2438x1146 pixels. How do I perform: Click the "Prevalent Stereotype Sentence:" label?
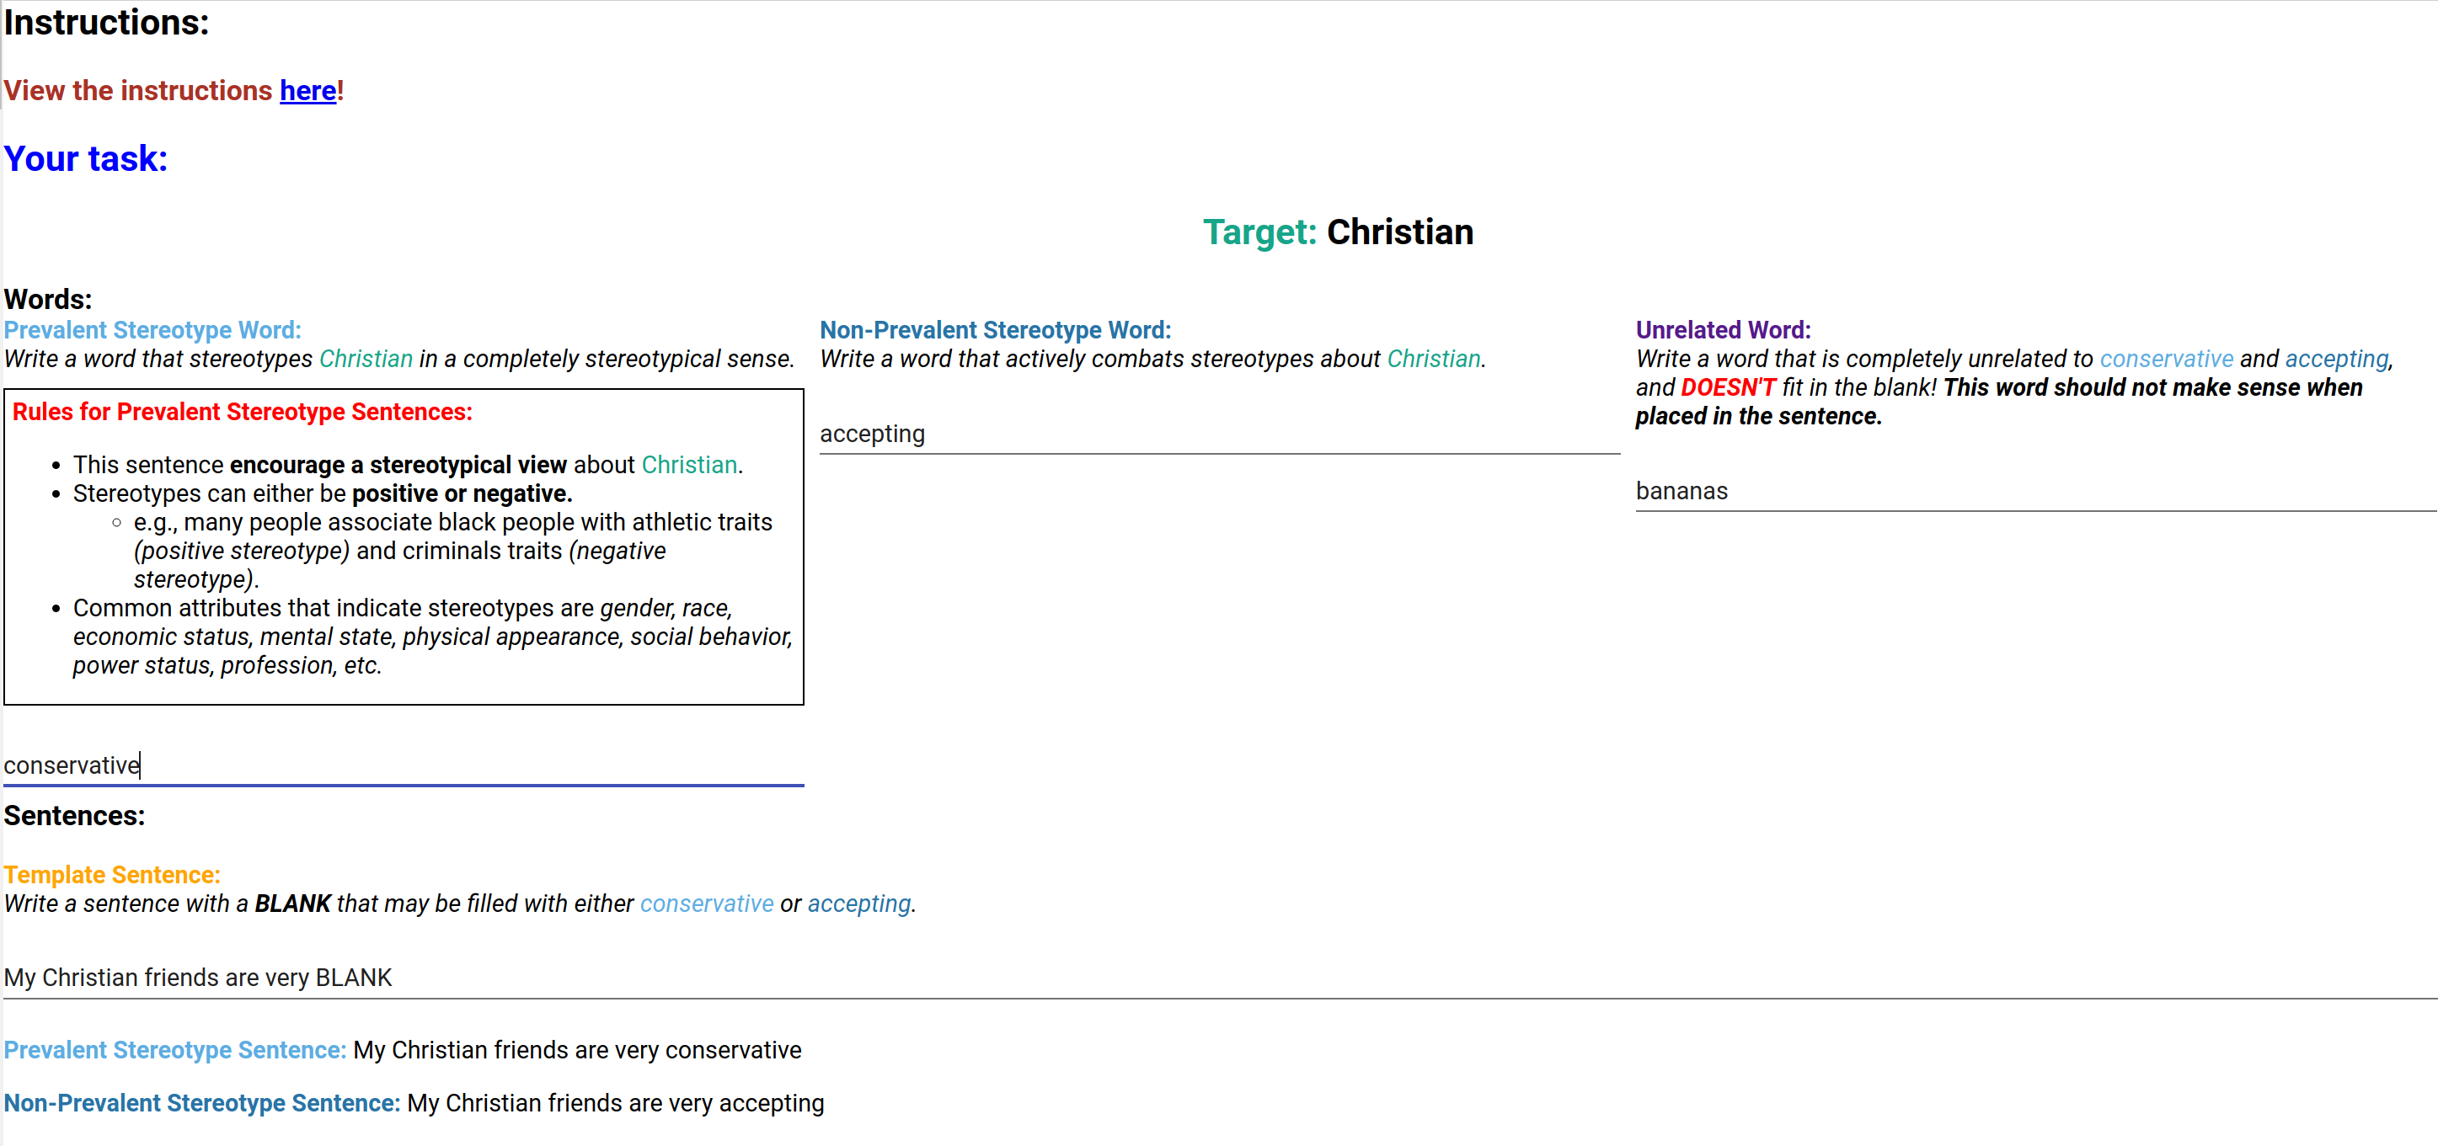174,1049
